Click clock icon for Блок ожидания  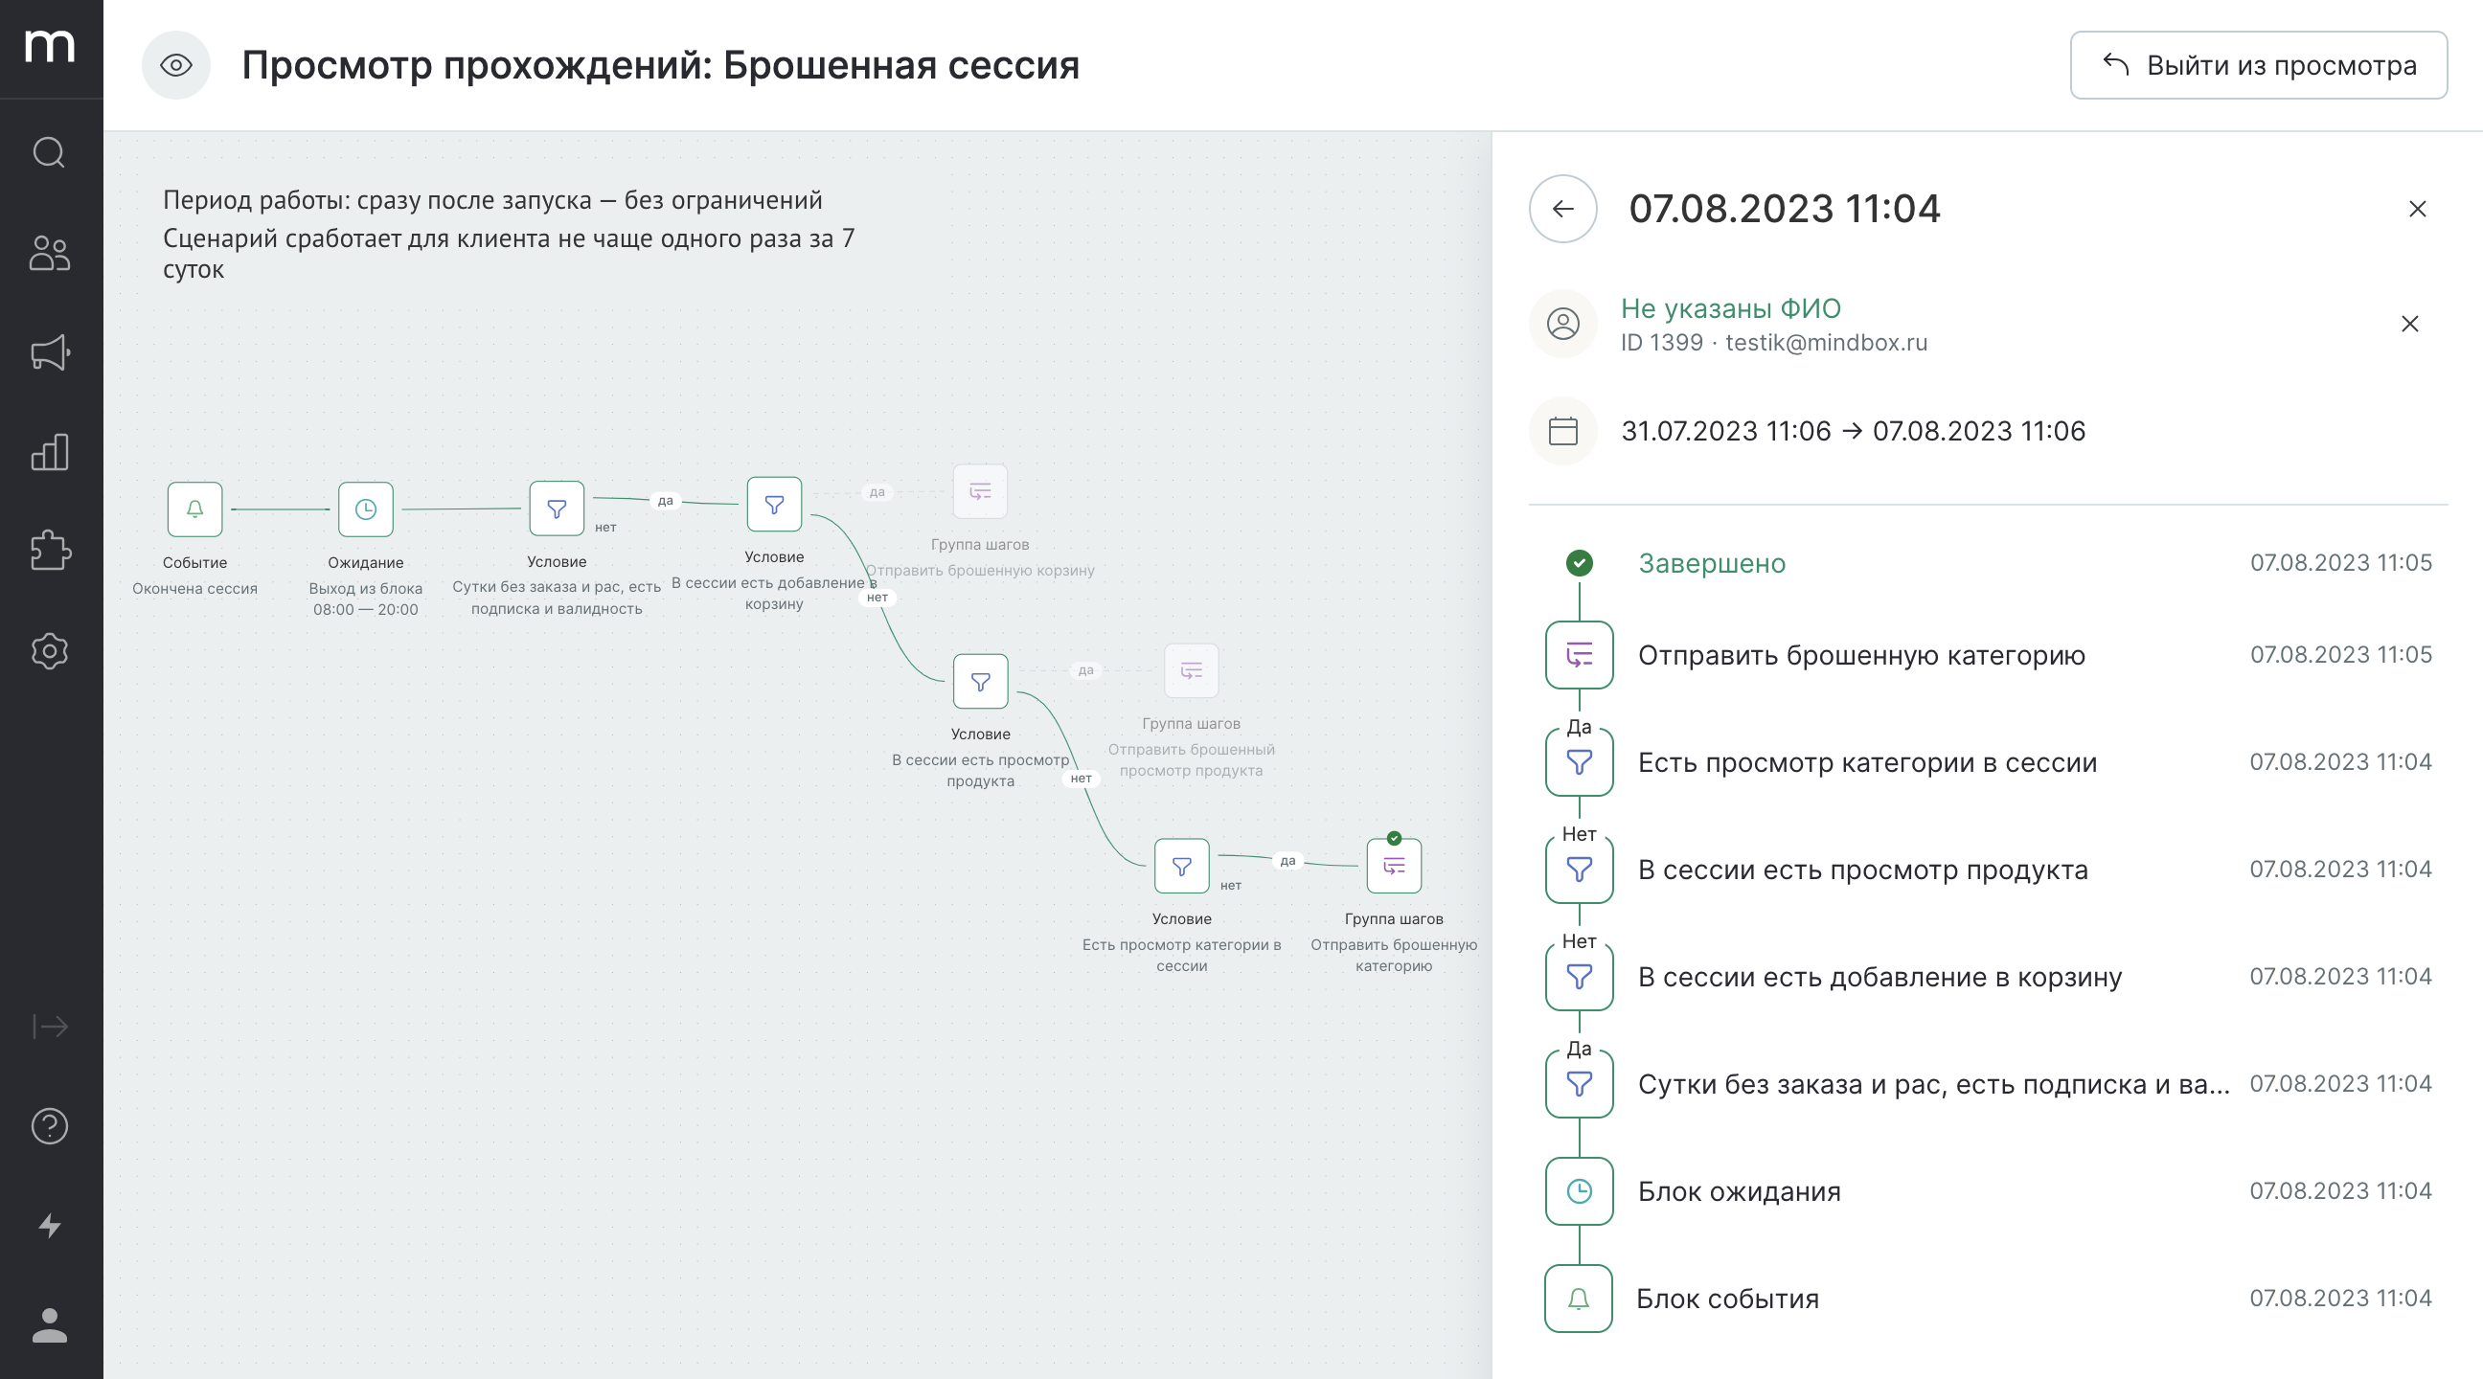(1579, 1191)
